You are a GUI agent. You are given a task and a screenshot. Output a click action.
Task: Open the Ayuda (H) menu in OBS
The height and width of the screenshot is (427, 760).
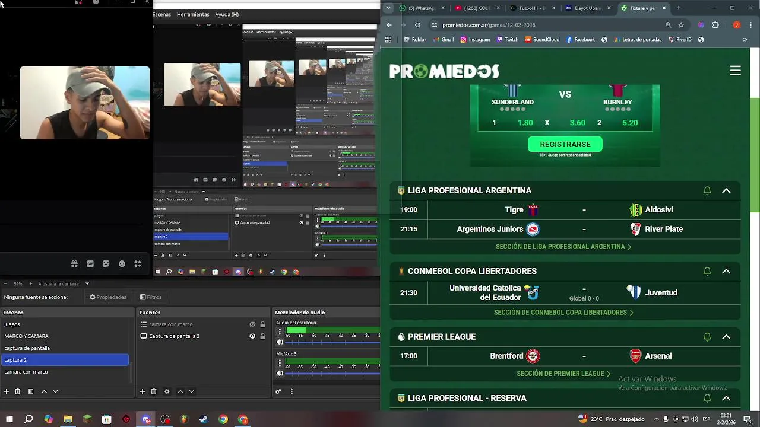pos(227,14)
